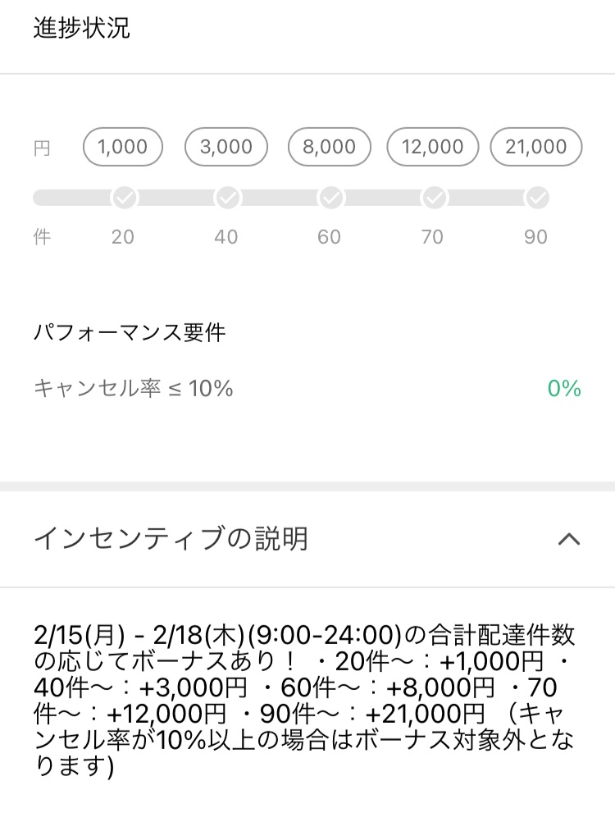615x813 pixels.
Task: Tap the 90 deliveries count label
Action: pyautogui.click(x=535, y=237)
